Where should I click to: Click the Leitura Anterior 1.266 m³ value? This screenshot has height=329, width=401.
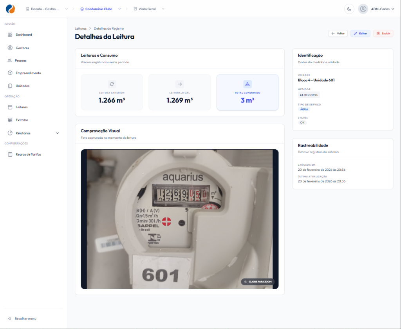[x=112, y=100]
